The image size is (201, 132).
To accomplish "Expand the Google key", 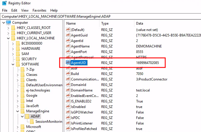I will click(18, 96).
